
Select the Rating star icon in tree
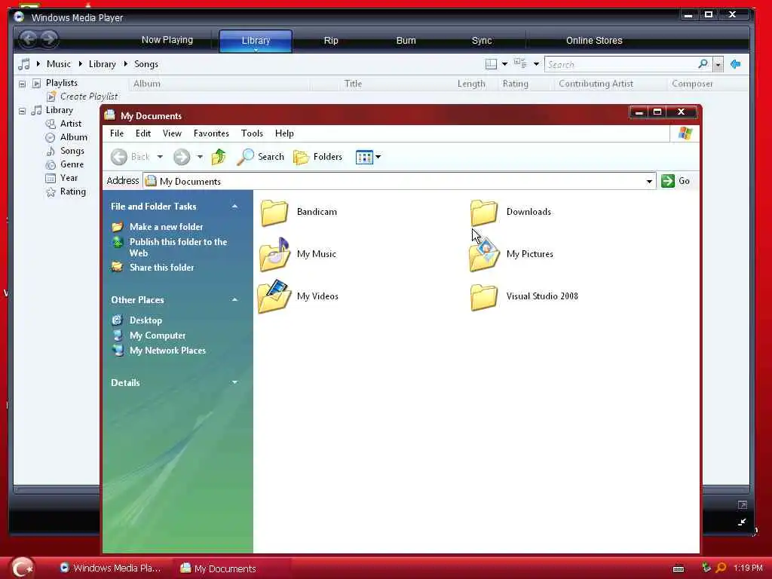(x=51, y=192)
